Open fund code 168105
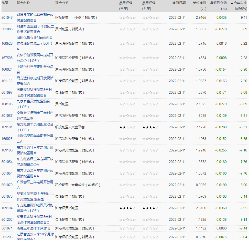This screenshot has height=240, width=249. coord(7,104)
